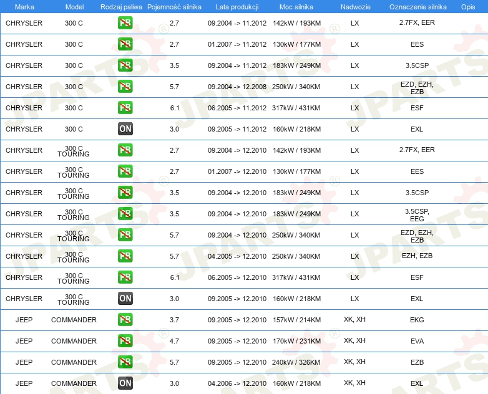Click engine code EZD, EZH, EZB in 300 C row
488x394 pixels.
point(417,88)
